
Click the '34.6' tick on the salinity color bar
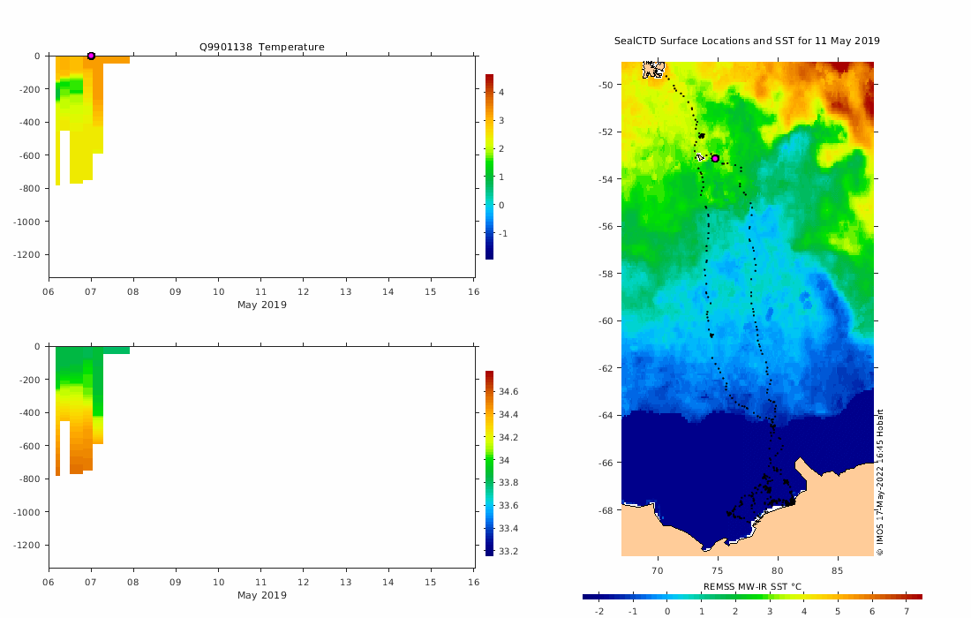click(508, 391)
